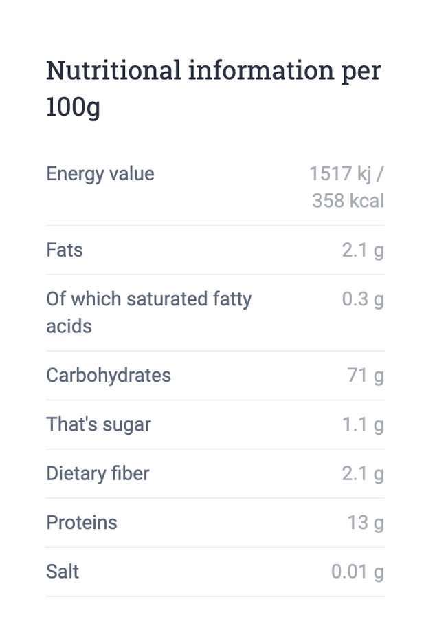Click the 'Proteins' row label

(x=82, y=523)
